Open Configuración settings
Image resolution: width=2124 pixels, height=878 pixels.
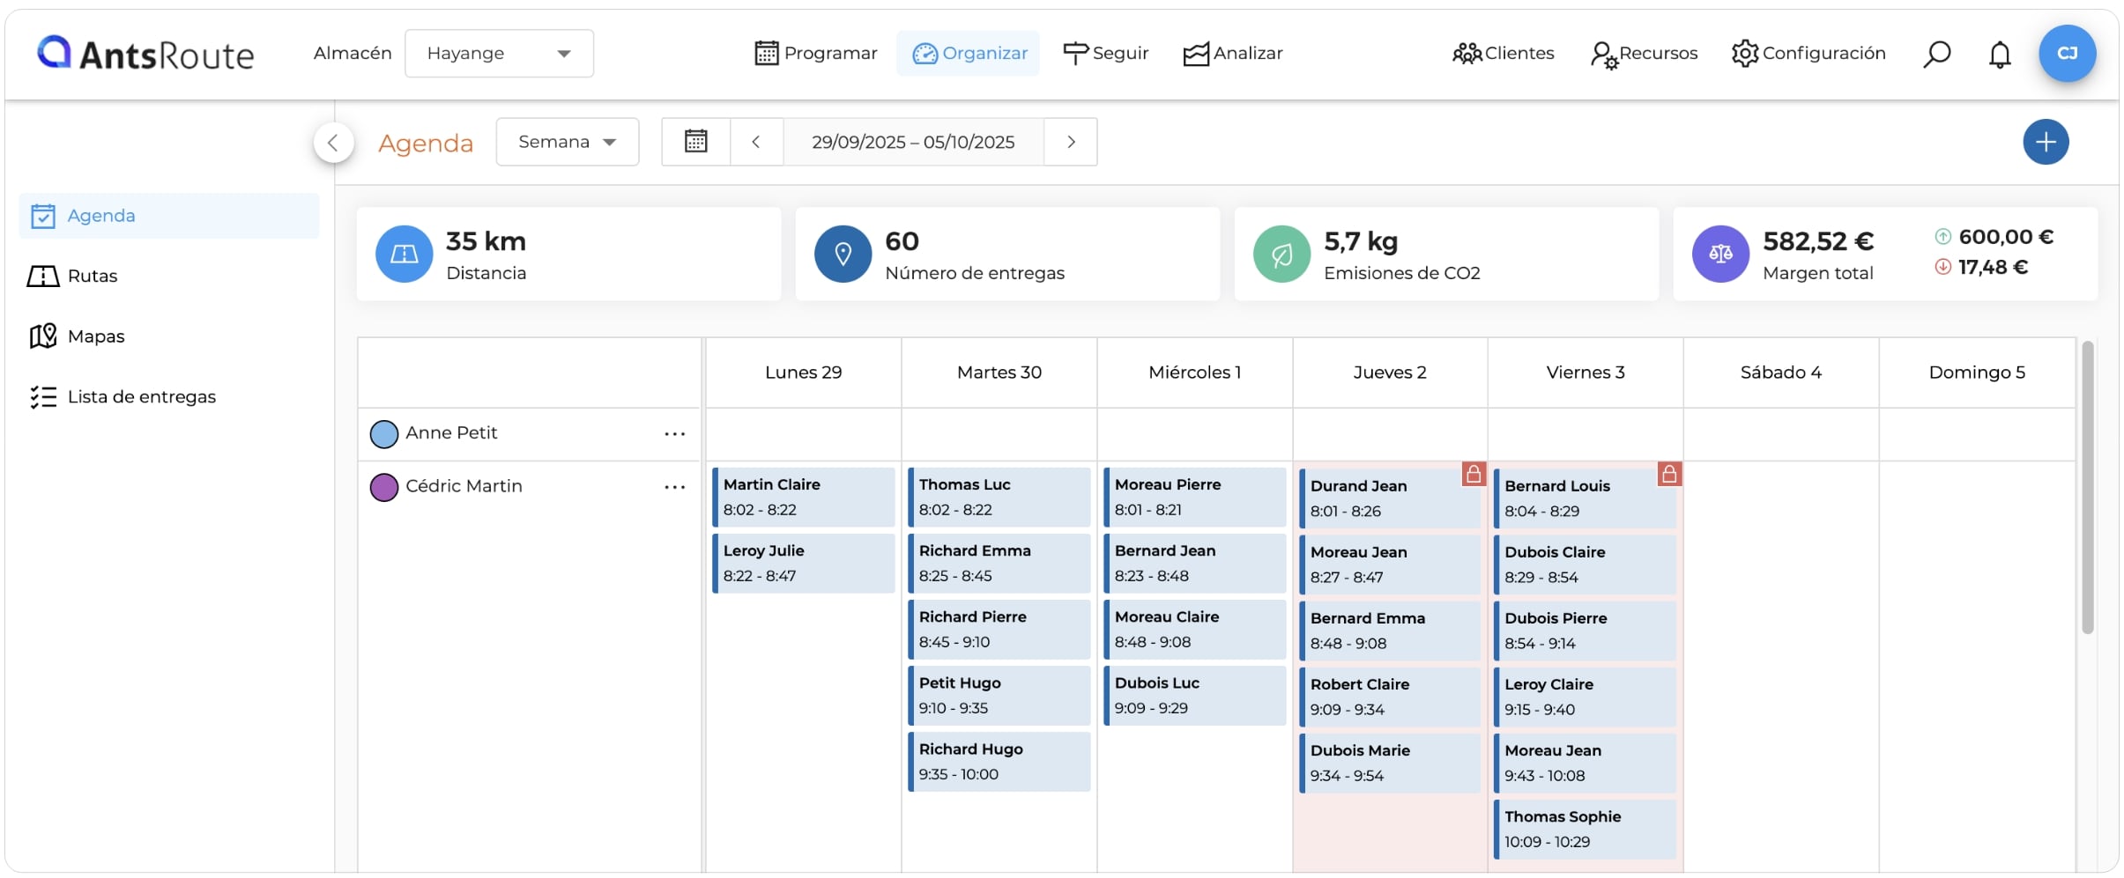point(1808,54)
